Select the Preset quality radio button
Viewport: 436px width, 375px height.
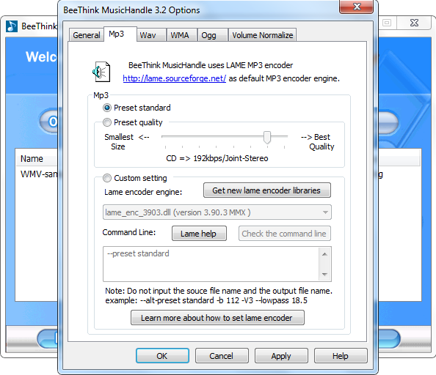(107, 122)
